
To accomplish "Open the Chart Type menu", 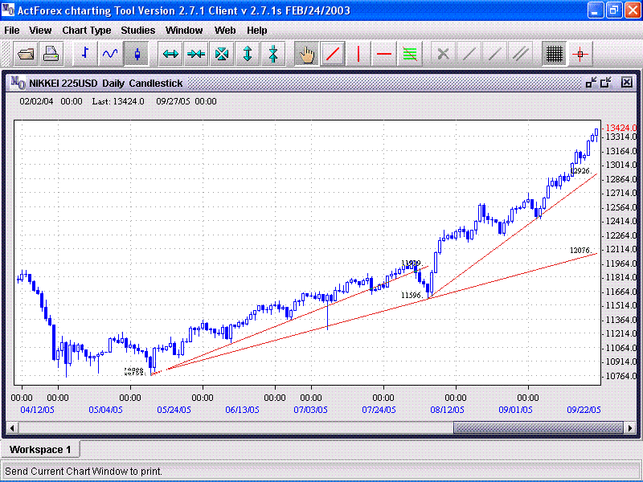I will 86,30.
